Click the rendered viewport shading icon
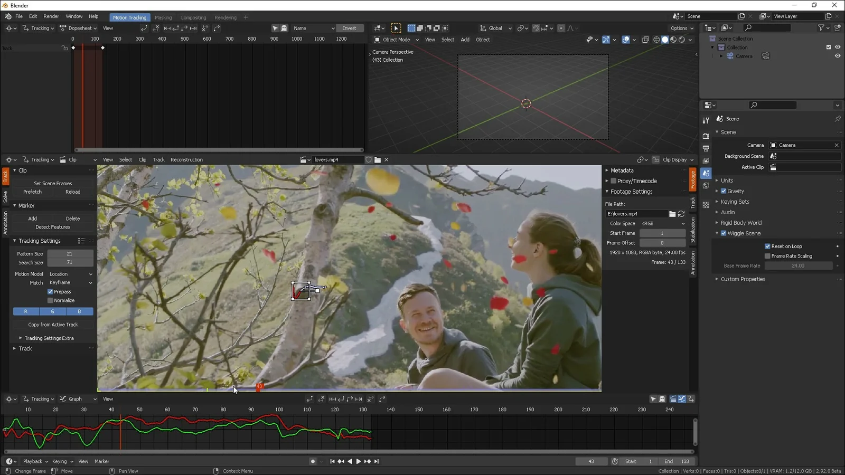This screenshot has height=475, width=845. pos(683,39)
